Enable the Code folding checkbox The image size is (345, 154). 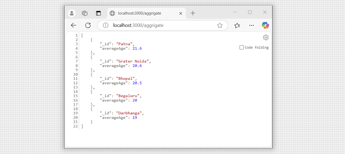pyautogui.click(x=241, y=47)
